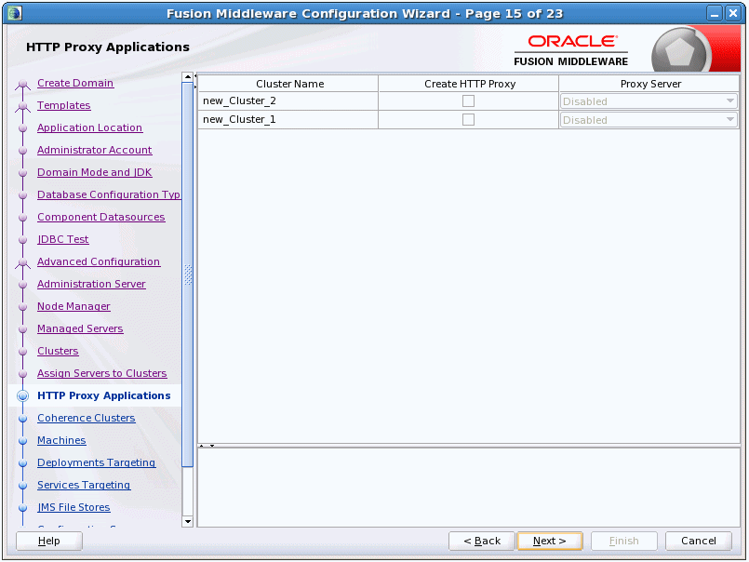Screen dimensions: 749x562
Task: Click the Next button
Action: [550, 541]
